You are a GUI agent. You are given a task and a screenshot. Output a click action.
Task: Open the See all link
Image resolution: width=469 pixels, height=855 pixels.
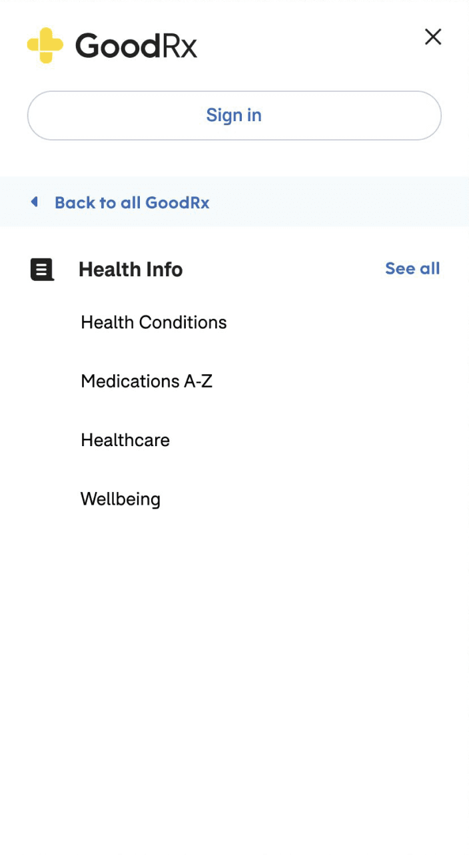[x=412, y=268]
